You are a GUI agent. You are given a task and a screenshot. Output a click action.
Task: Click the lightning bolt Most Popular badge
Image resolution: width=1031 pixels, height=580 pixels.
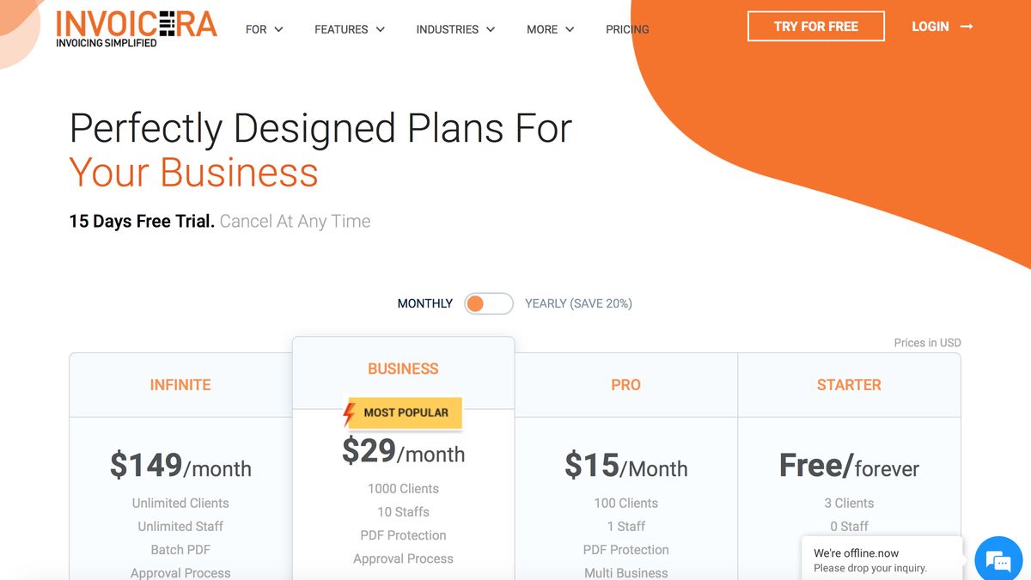pyautogui.click(x=403, y=413)
